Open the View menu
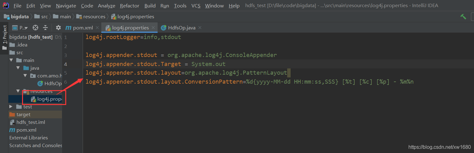474x153 pixels. tap(45, 6)
